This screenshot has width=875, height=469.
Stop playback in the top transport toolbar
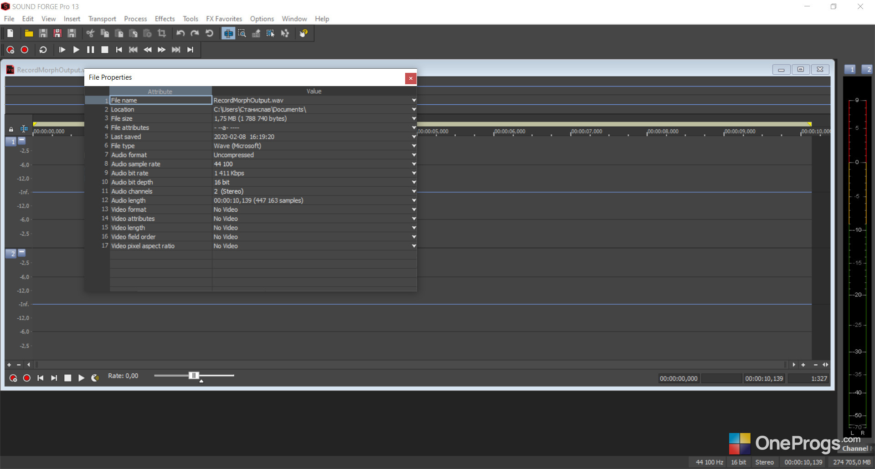[x=105, y=50]
